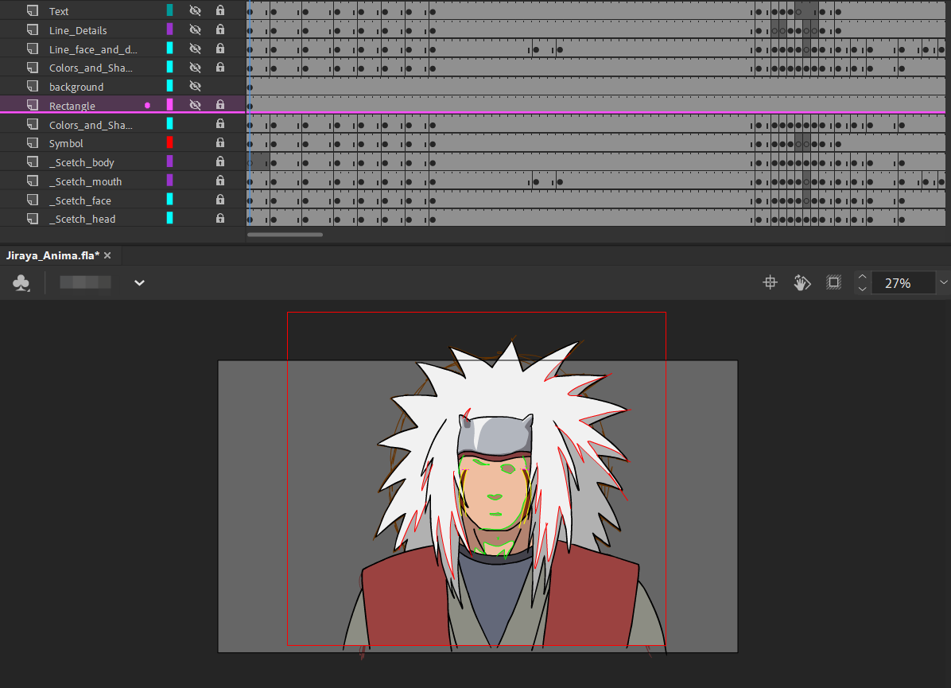Click the _Scetch_mouth layer icon

(33, 181)
